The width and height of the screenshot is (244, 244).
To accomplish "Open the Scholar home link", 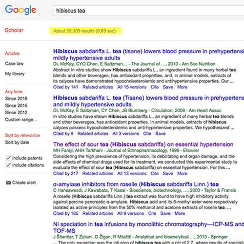I will click(14, 30).
